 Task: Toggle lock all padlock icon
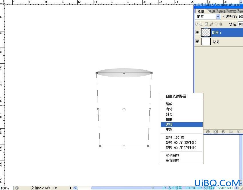[221, 24]
